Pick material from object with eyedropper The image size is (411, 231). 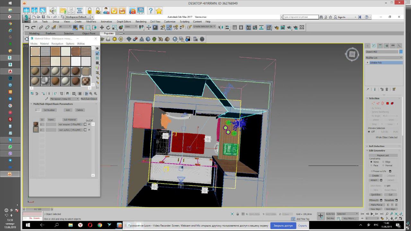pos(47,99)
